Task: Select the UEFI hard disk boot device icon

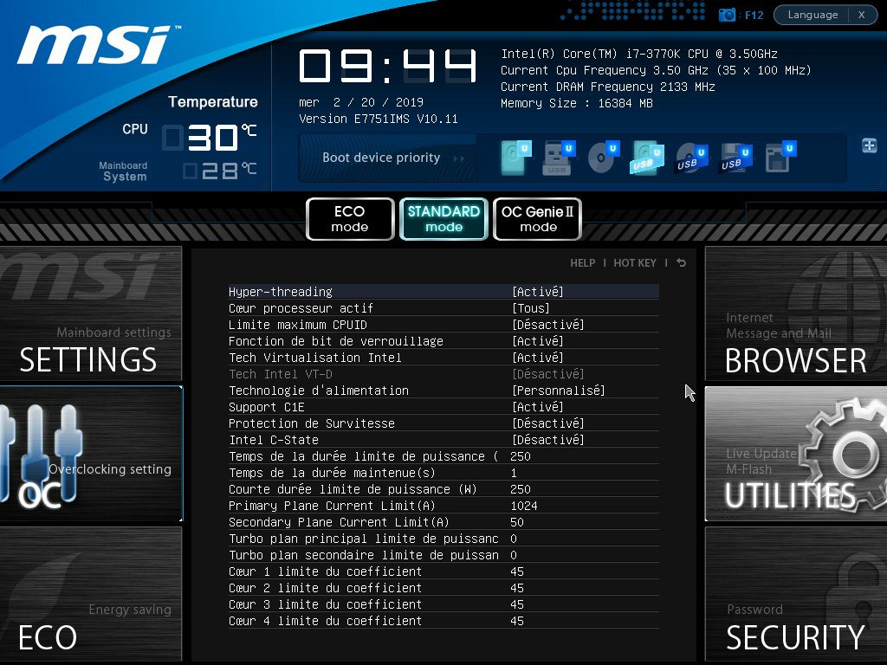Action: (515, 158)
